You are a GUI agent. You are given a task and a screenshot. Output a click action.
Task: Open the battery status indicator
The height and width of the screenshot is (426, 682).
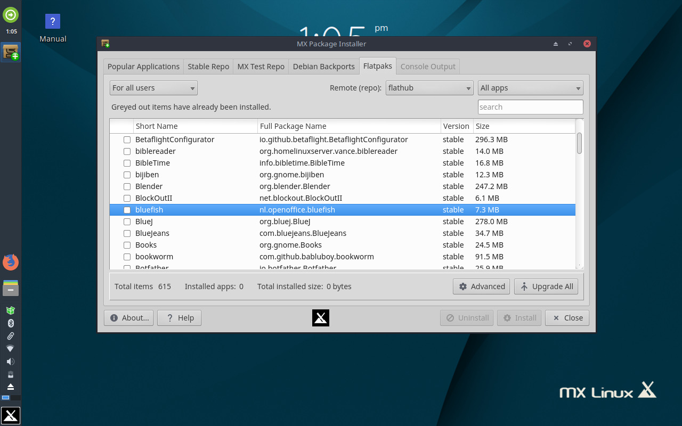pyautogui.click(x=11, y=374)
